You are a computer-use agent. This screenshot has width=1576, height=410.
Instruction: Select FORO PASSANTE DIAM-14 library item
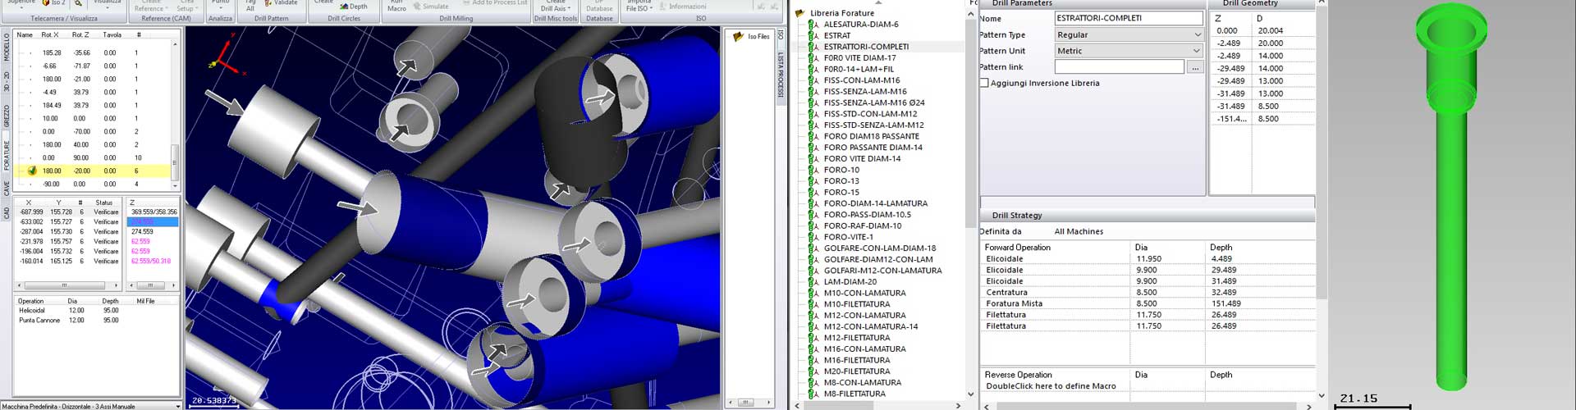[x=873, y=148]
